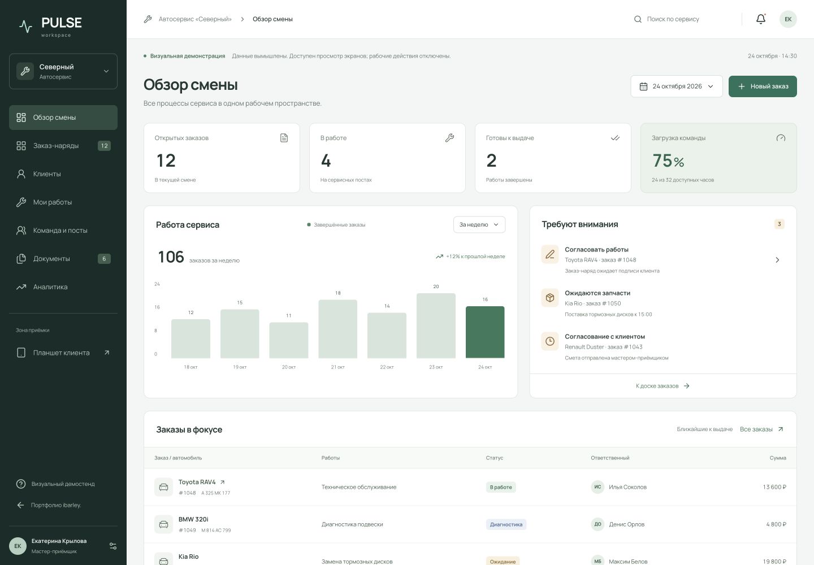
Task: Open the EK profile avatar in header
Action: click(788, 19)
